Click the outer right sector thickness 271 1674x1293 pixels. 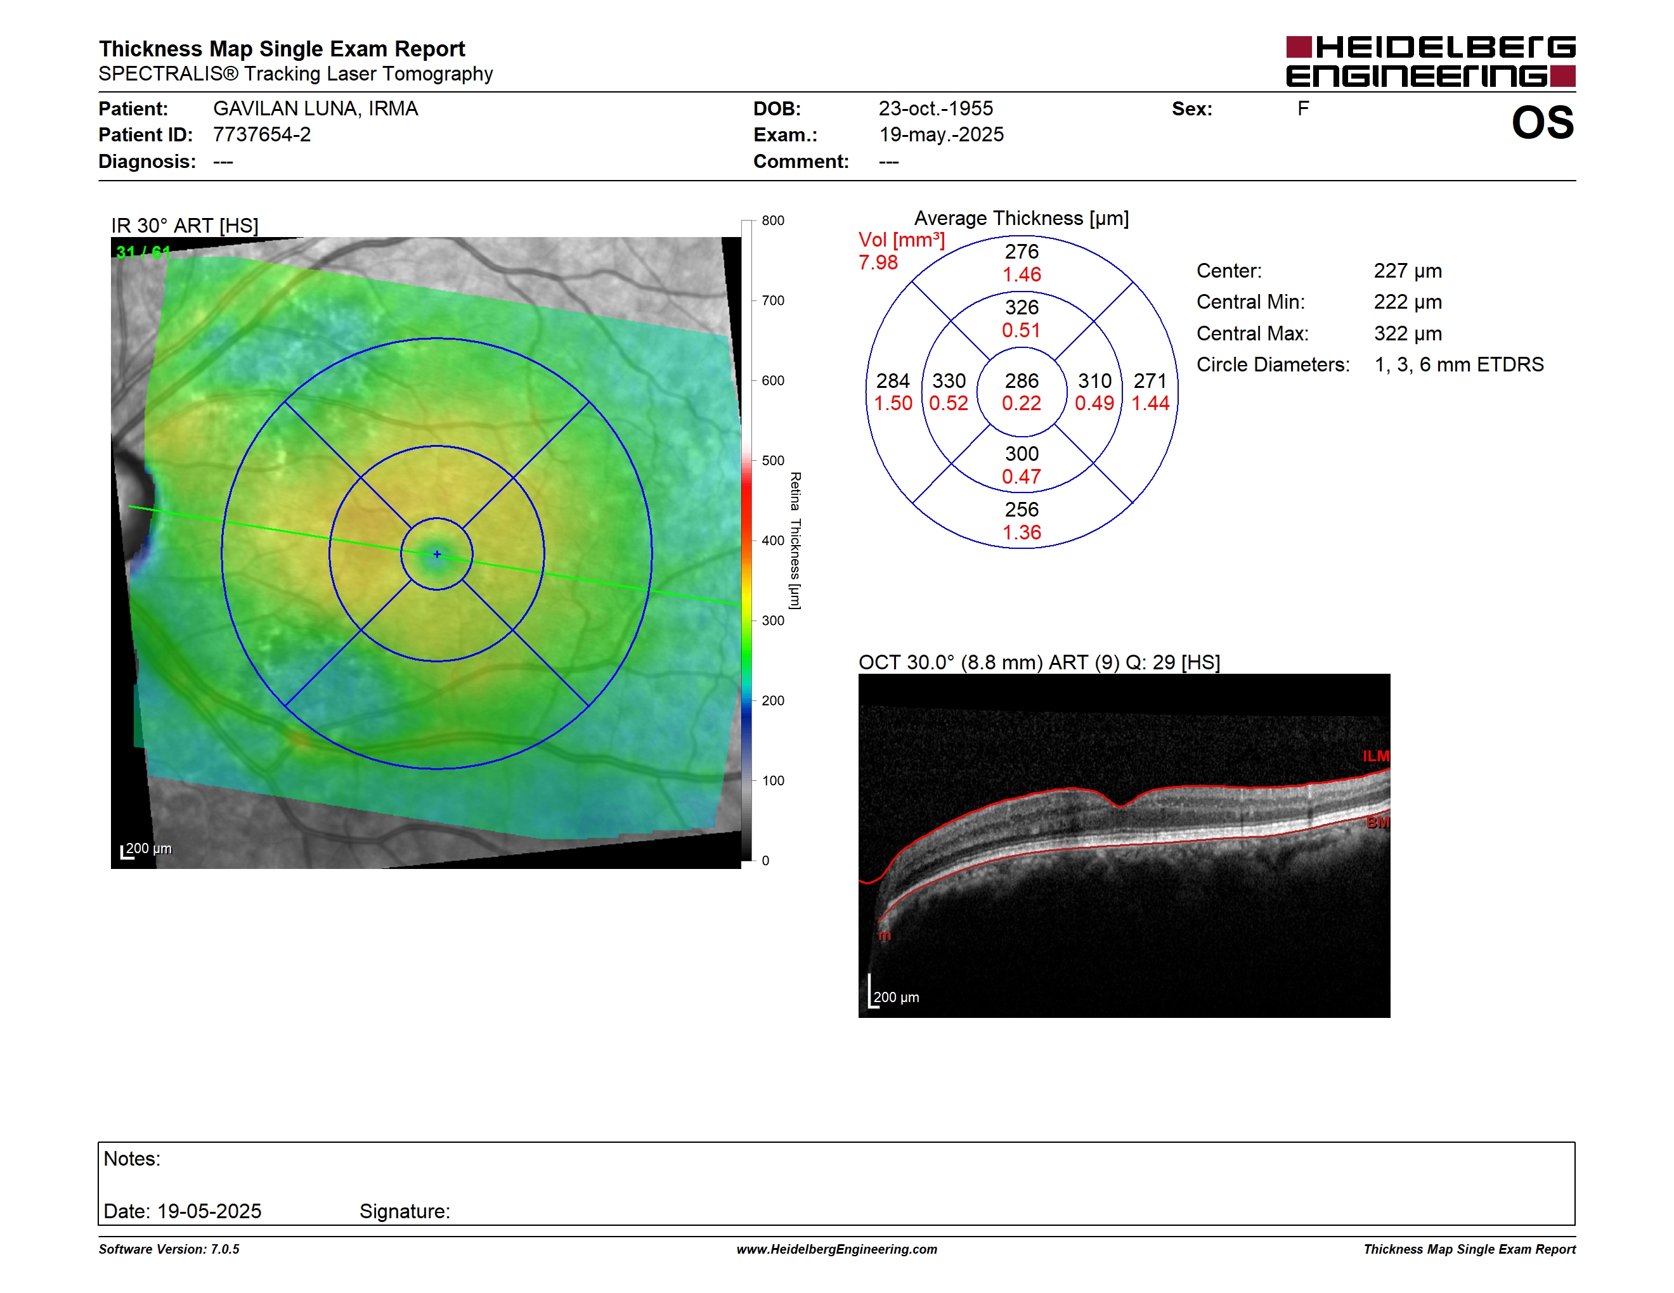pos(1150,381)
